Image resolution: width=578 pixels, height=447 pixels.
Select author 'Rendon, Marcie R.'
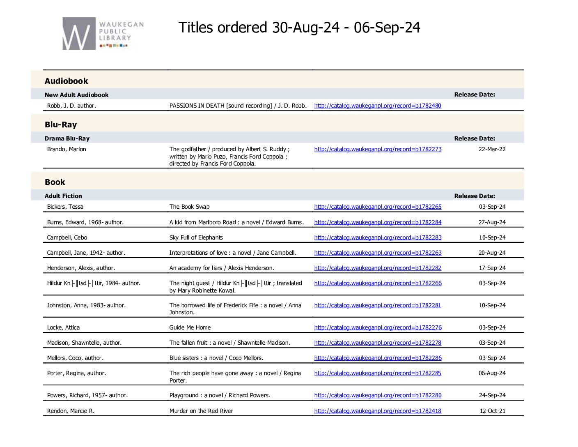point(71,411)
